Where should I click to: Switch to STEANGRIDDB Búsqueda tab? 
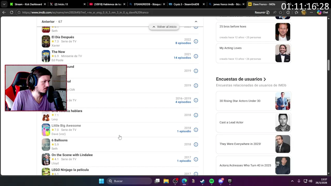pos(147,4)
